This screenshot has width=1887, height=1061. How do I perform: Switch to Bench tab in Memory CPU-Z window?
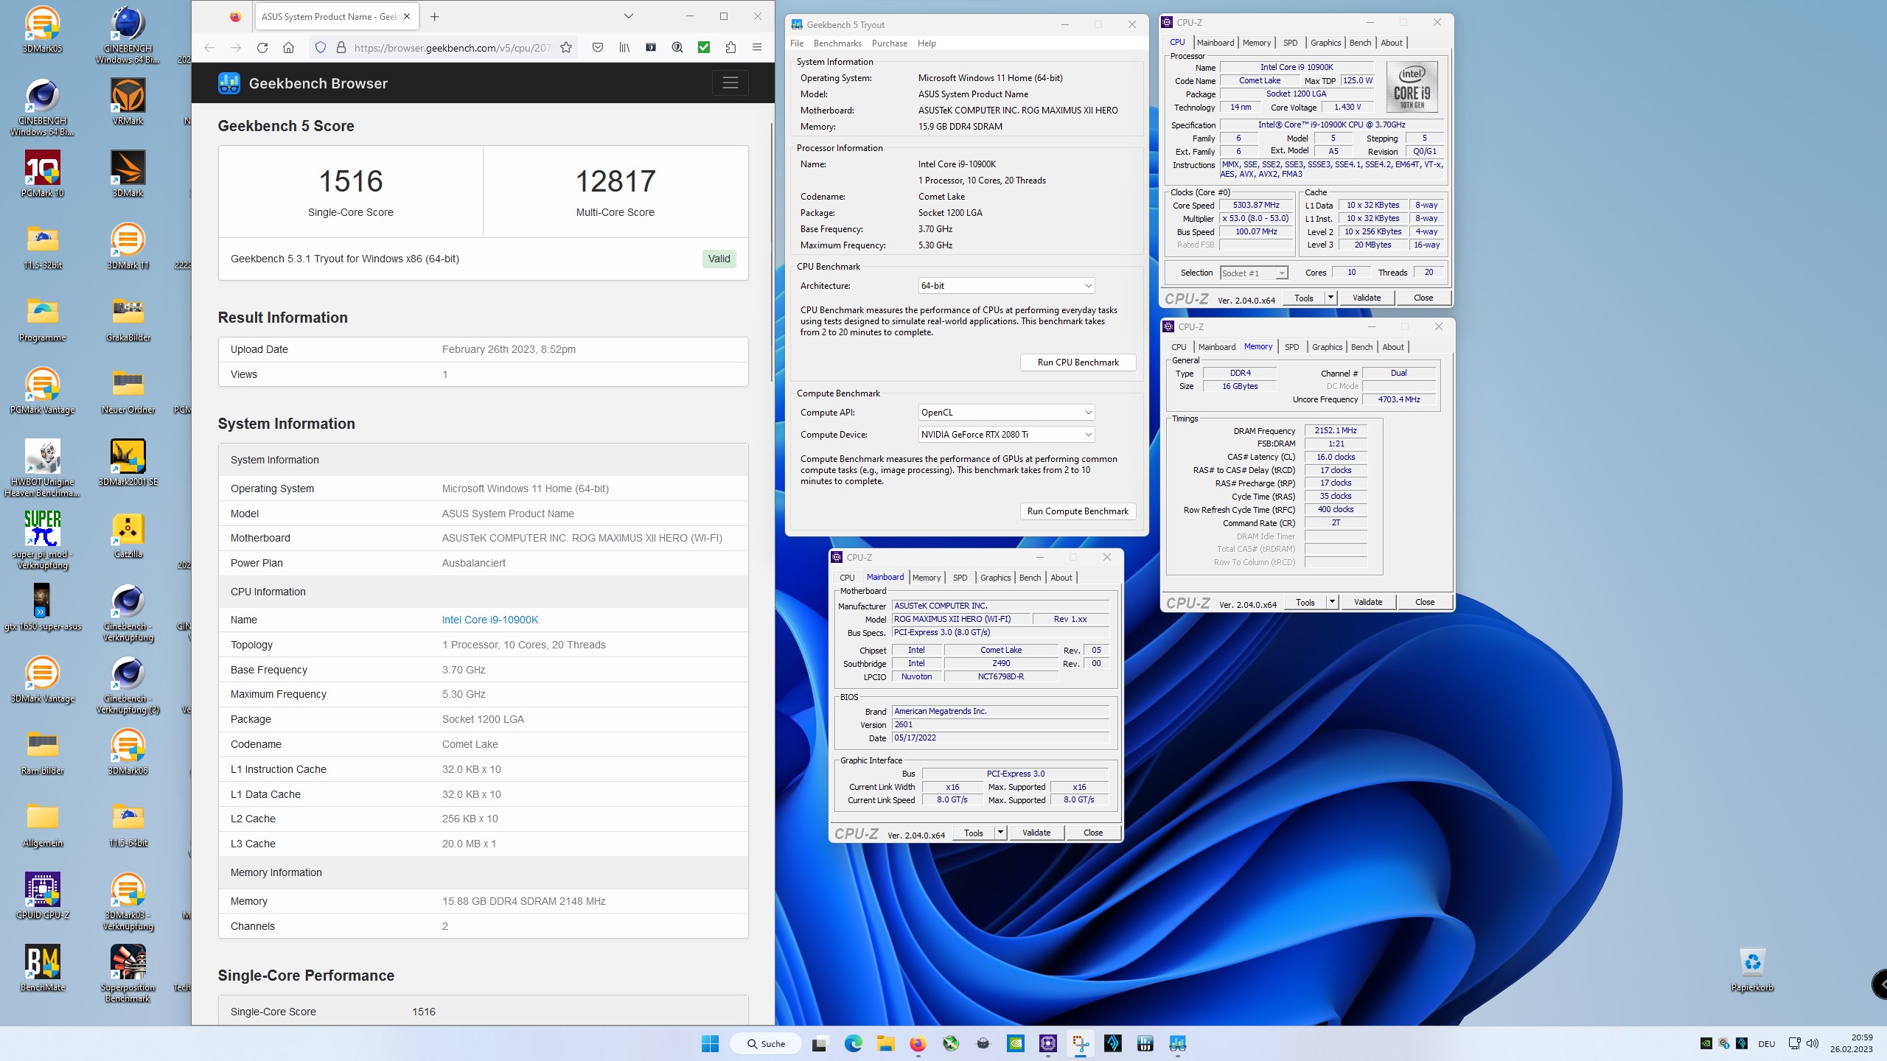click(x=1362, y=347)
